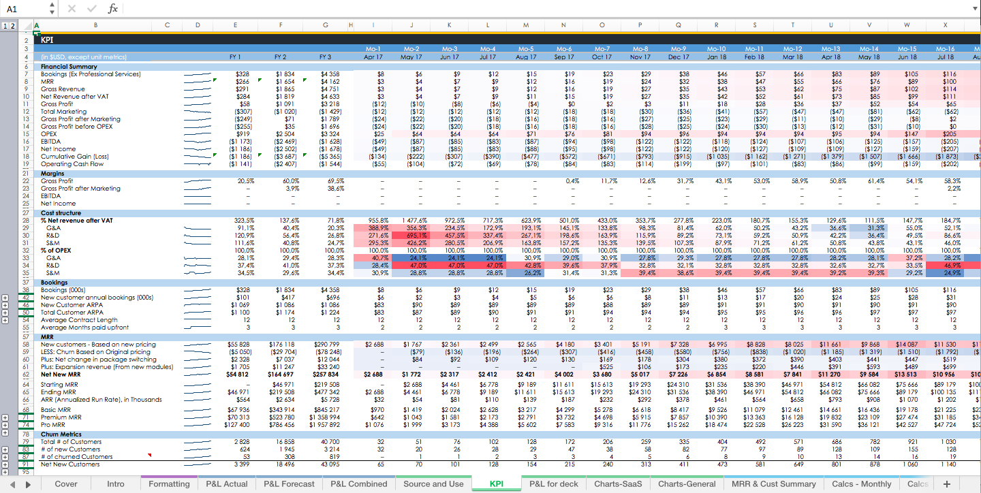Viewport: 981px width, 493px height.
Task: Expand outline group at row 54
Action: [x=5, y=320]
